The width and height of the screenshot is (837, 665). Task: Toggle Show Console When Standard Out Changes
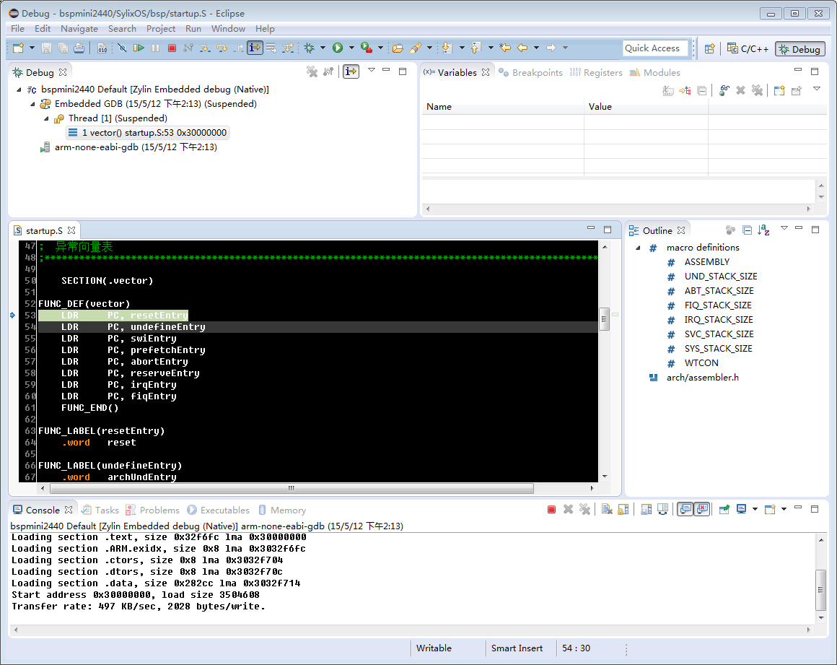685,510
